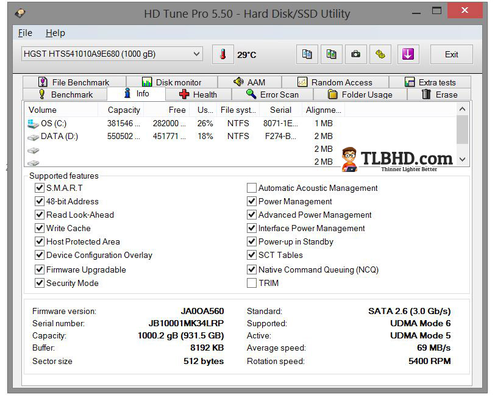Select the Info tab
495x400 pixels.
click(137, 93)
